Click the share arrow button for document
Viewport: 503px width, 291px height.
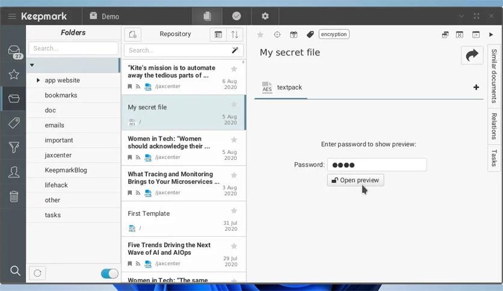pyautogui.click(x=472, y=55)
